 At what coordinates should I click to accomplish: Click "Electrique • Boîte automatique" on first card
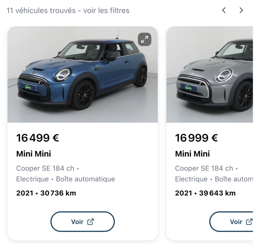point(65,179)
